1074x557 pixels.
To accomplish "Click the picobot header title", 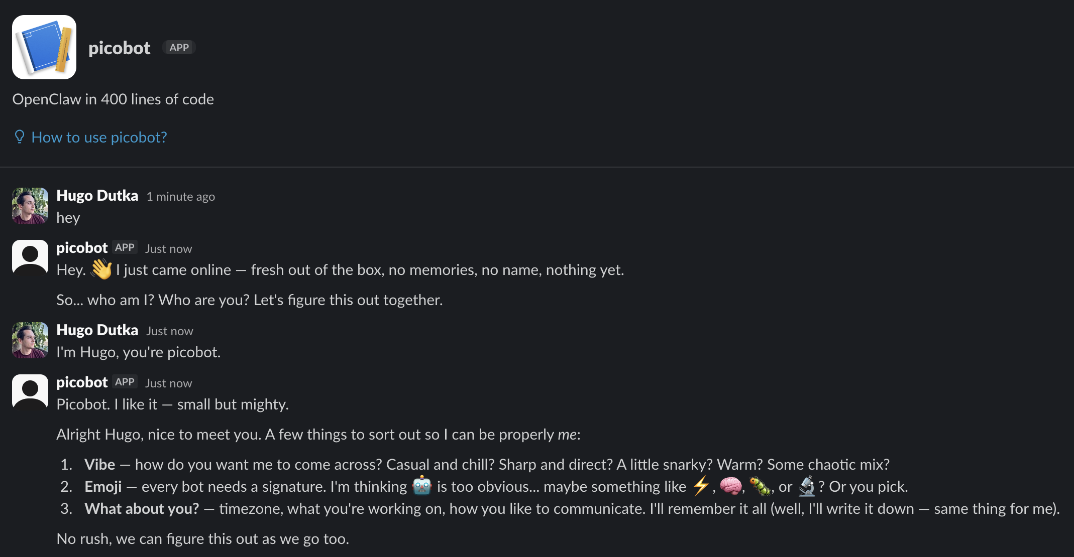I will click(x=119, y=48).
